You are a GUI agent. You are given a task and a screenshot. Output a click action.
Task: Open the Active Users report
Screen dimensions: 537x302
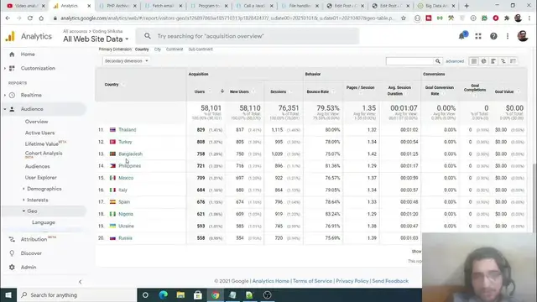(x=39, y=133)
